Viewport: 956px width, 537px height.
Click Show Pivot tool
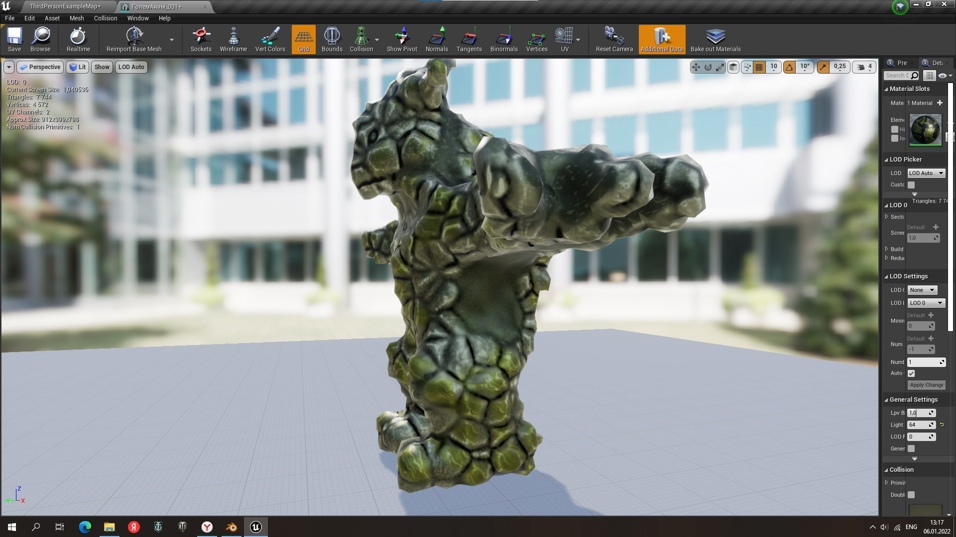(402, 39)
